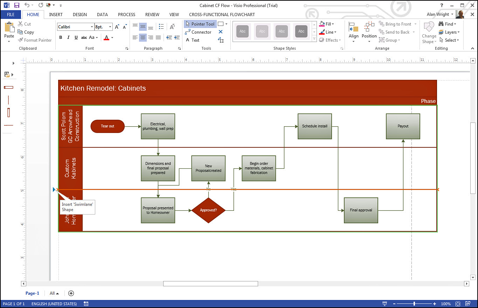Decrease font size with the shrink font icon
The height and width of the screenshot is (308, 478).
click(125, 27)
